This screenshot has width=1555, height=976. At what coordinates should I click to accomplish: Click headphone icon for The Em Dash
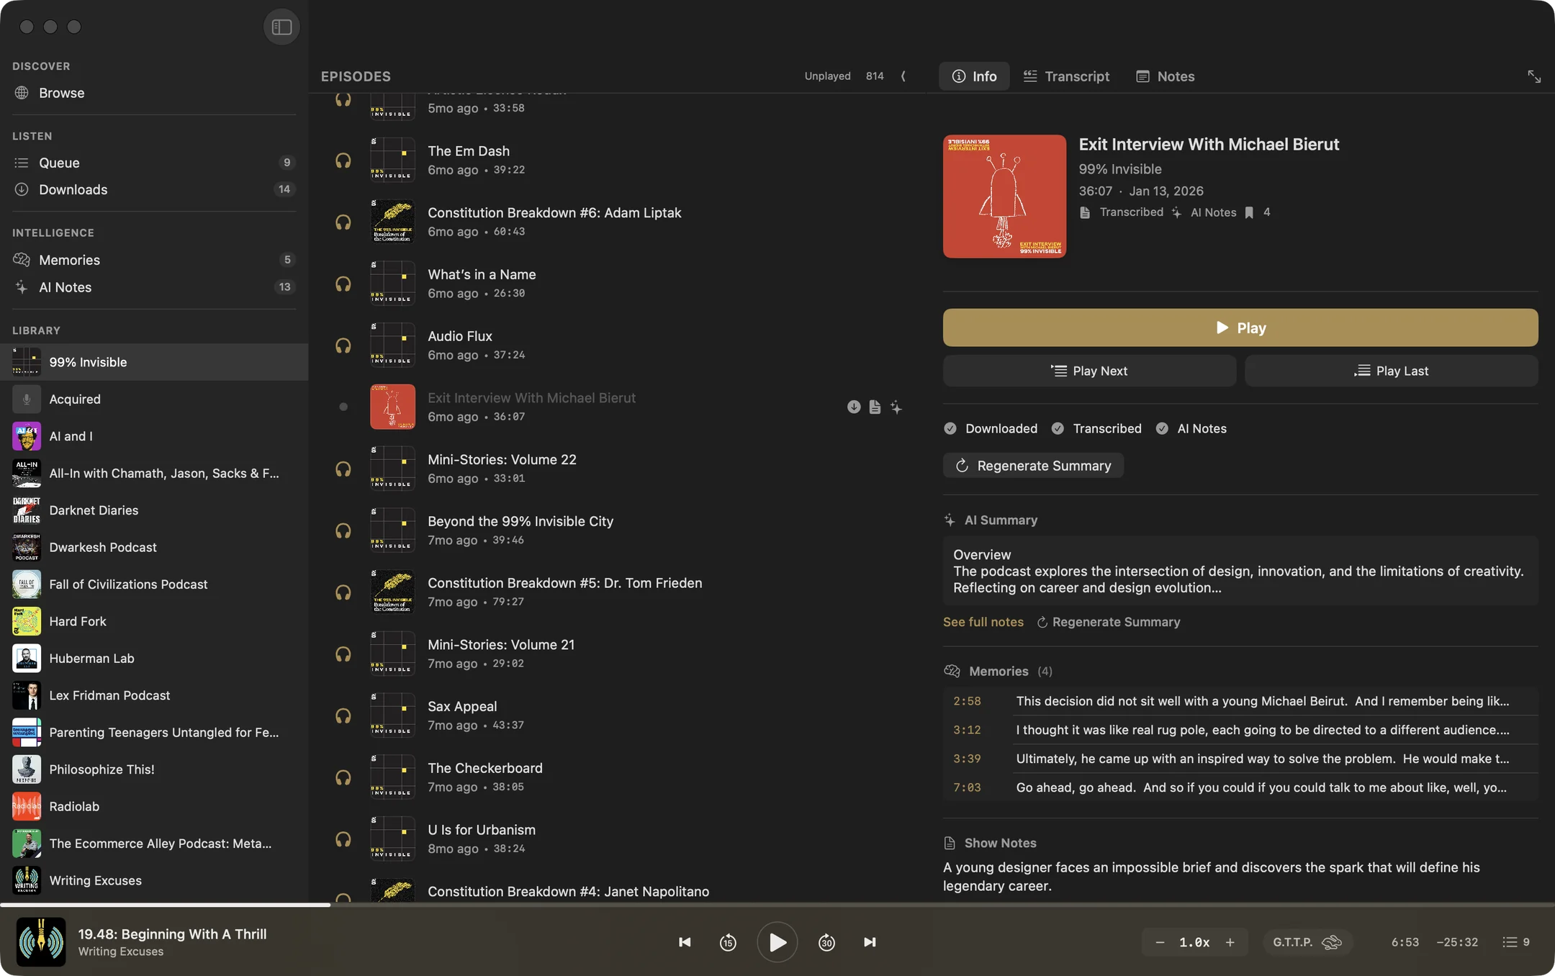(343, 161)
